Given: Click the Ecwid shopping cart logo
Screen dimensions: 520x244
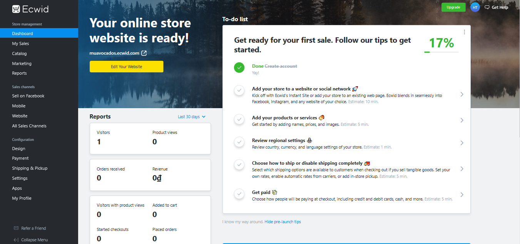Looking at the screenshot, I should pyautogui.click(x=16, y=9).
